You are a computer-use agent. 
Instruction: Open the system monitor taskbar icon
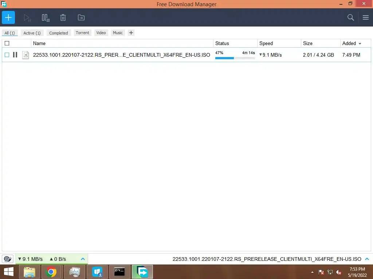[x=74, y=272]
